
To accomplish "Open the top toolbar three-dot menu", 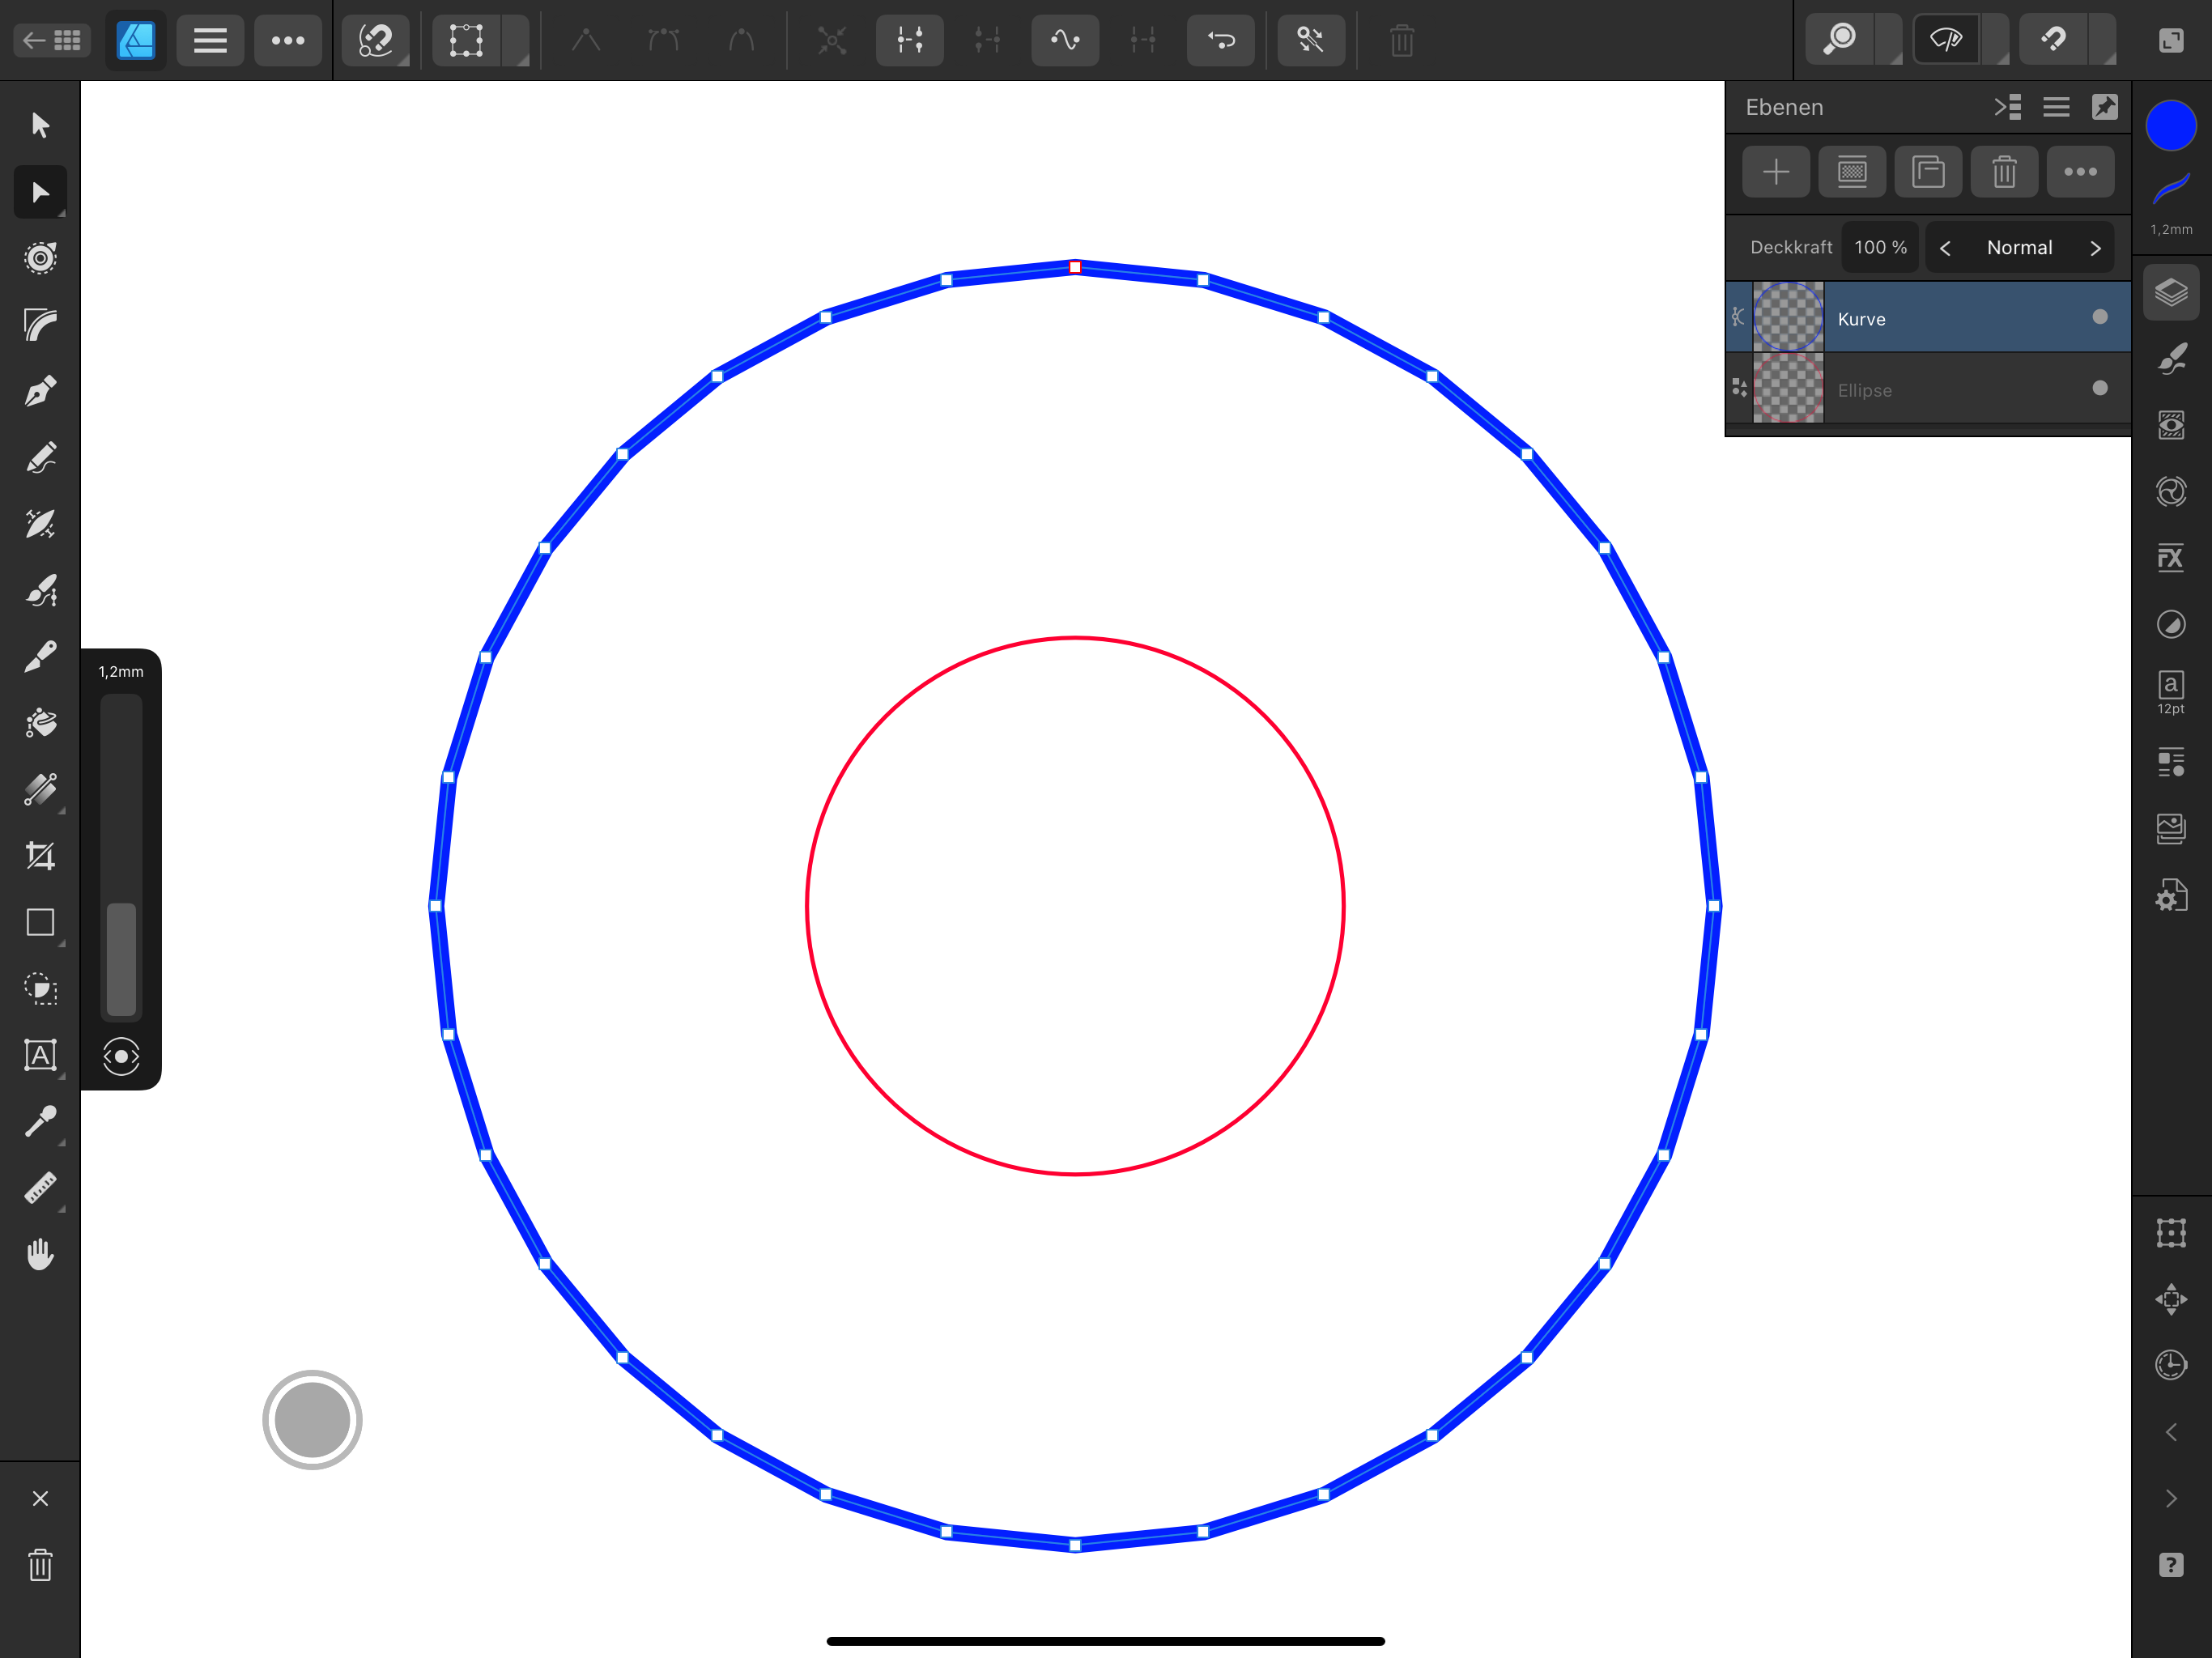I will coord(288,40).
